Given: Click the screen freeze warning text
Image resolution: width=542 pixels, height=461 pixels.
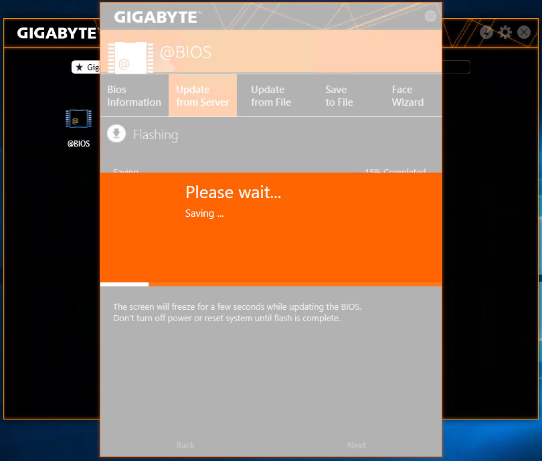Looking at the screenshot, I should coord(238,307).
